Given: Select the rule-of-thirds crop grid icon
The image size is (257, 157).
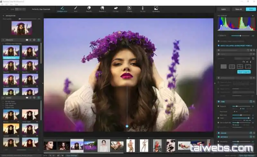Looking at the screenshot, I should pos(232,67).
